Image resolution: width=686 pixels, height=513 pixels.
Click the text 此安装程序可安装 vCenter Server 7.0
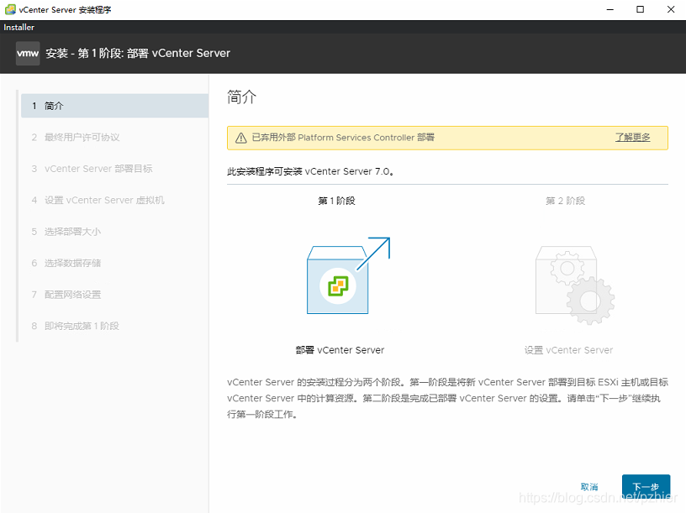point(310,171)
